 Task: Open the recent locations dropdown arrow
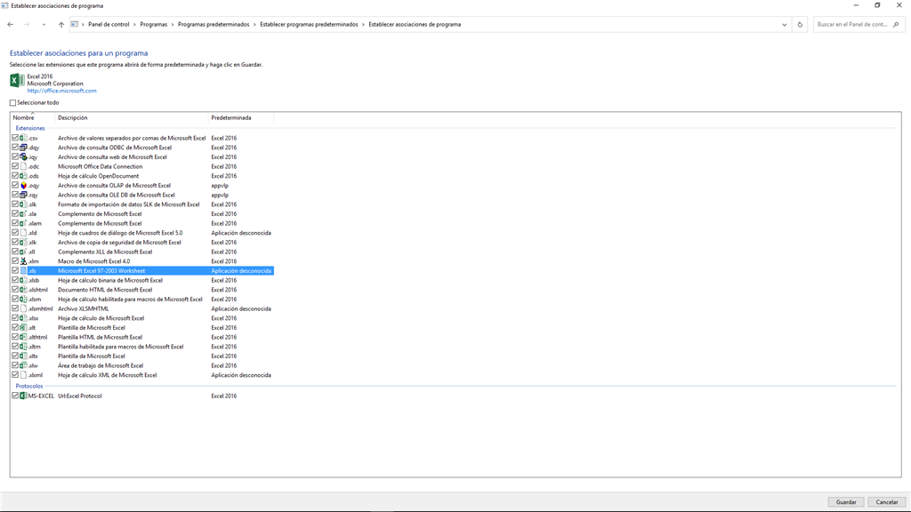point(44,24)
